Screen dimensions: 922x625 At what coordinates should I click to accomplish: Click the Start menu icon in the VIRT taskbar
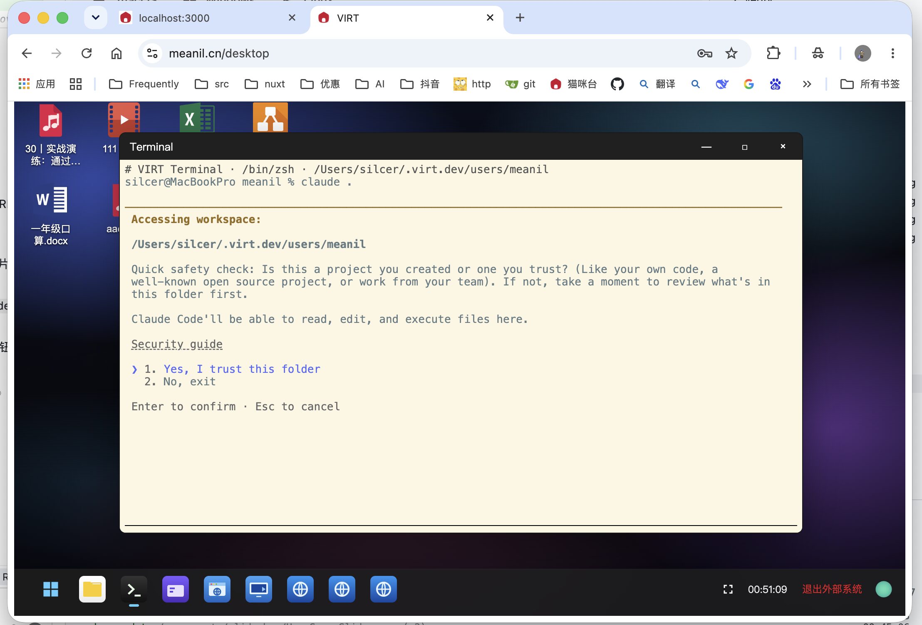[51, 589]
